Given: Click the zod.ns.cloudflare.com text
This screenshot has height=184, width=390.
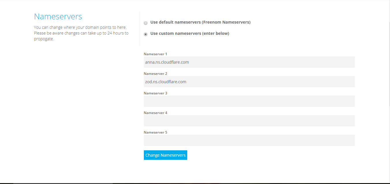Looking at the screenshot, I should point(166,81).
